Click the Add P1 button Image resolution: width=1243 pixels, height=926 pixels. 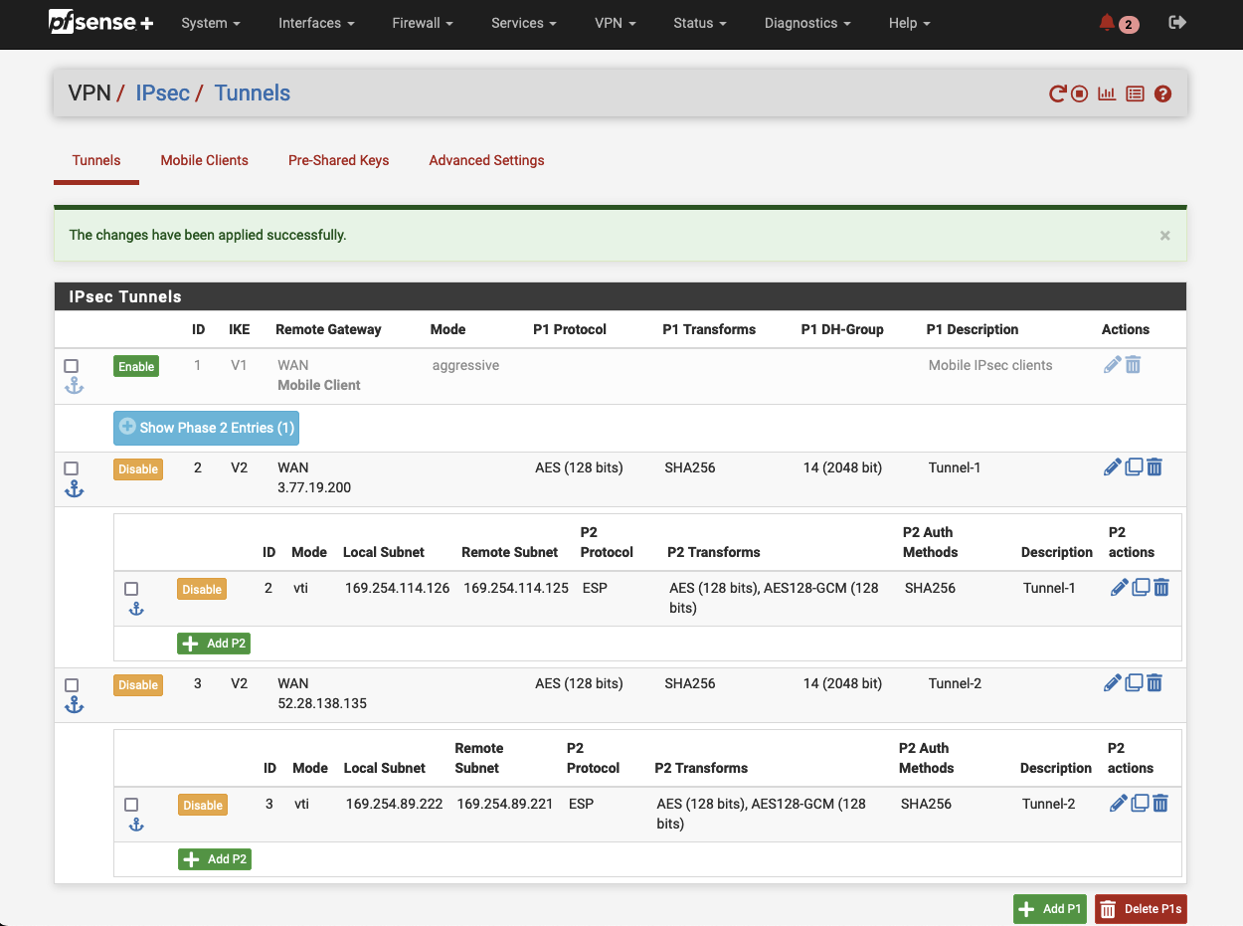pos(1049,908)
